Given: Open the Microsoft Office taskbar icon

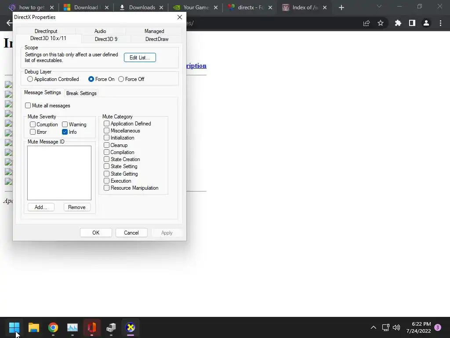Looking at the screenshot, I should point(92,327).
